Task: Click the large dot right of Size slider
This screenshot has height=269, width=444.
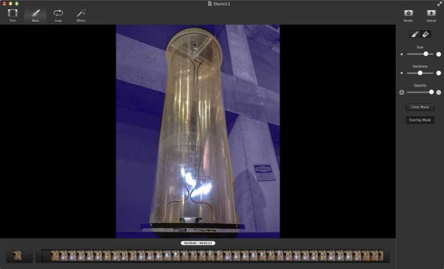Action: [x=439, y=54]
